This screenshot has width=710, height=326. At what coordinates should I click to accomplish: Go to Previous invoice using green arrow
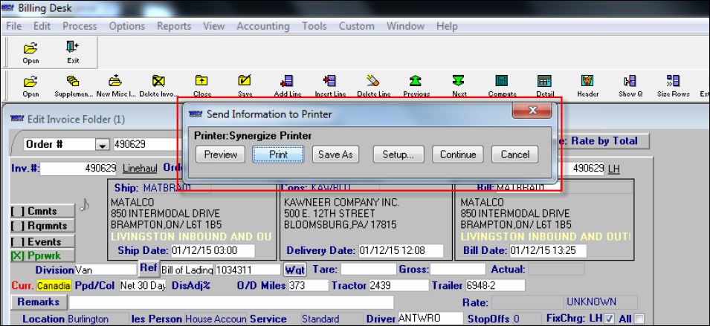pos(416,85)
